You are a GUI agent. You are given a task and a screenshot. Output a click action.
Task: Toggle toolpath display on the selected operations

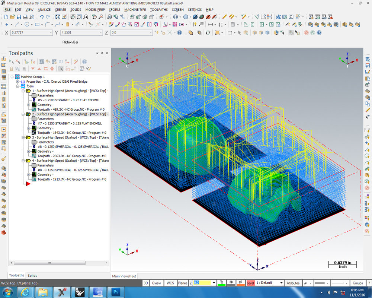pos(17,69)
